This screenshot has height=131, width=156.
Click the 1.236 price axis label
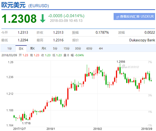[10, 77]
